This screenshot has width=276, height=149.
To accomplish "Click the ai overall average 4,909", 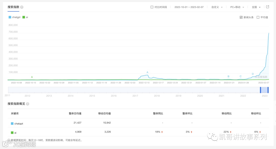I will point(78,132).
